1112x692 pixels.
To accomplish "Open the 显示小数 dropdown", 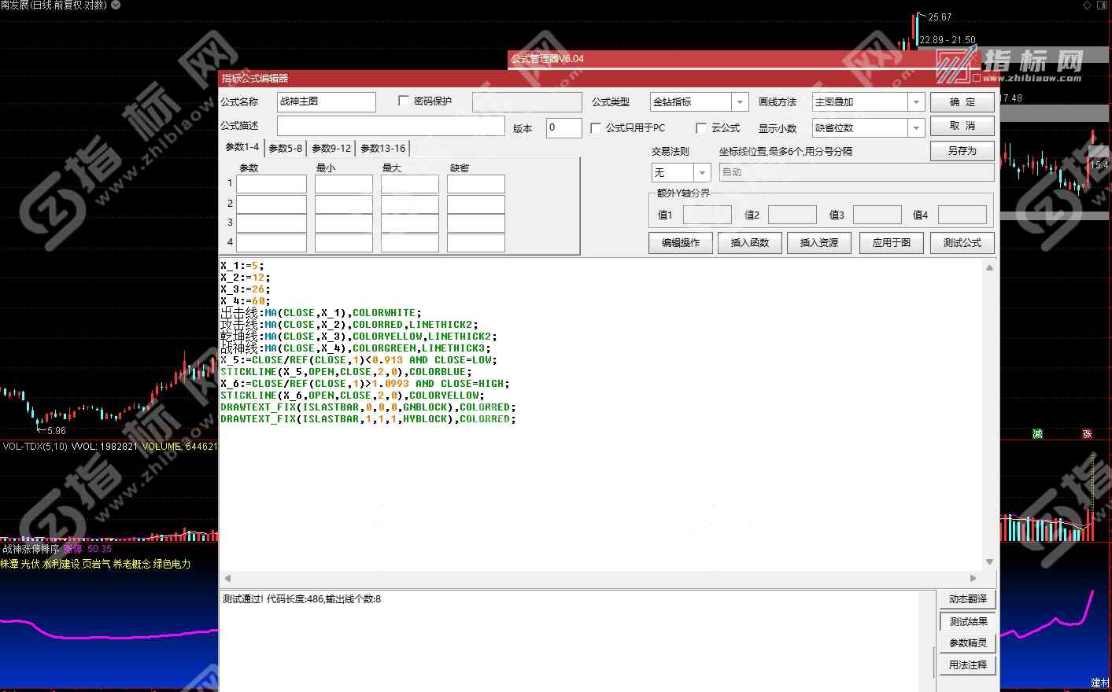I will pyautogui.click(x=915, y=128).
